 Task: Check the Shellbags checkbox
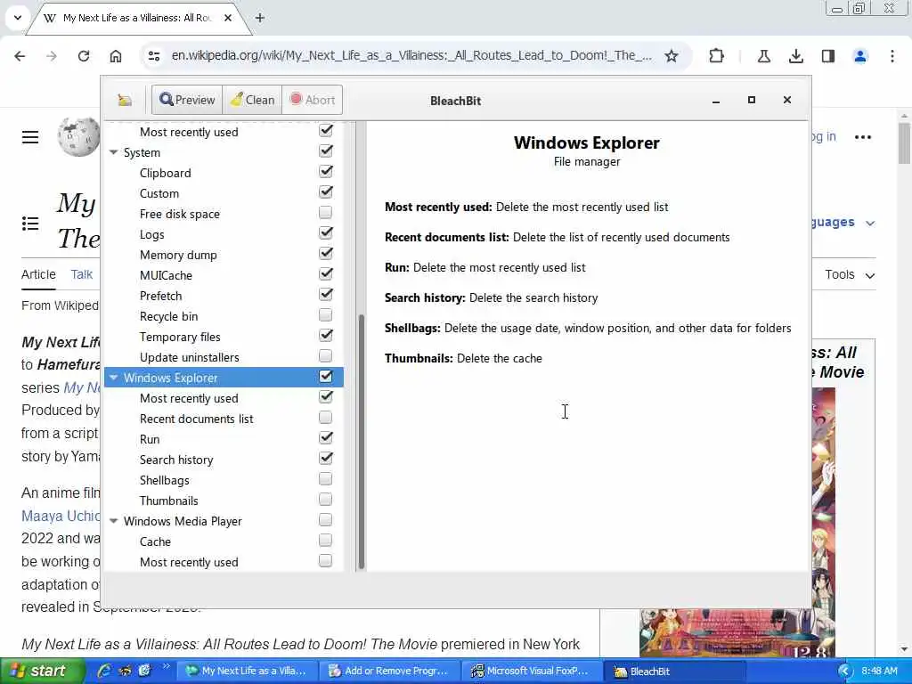(x=326, y=478)
